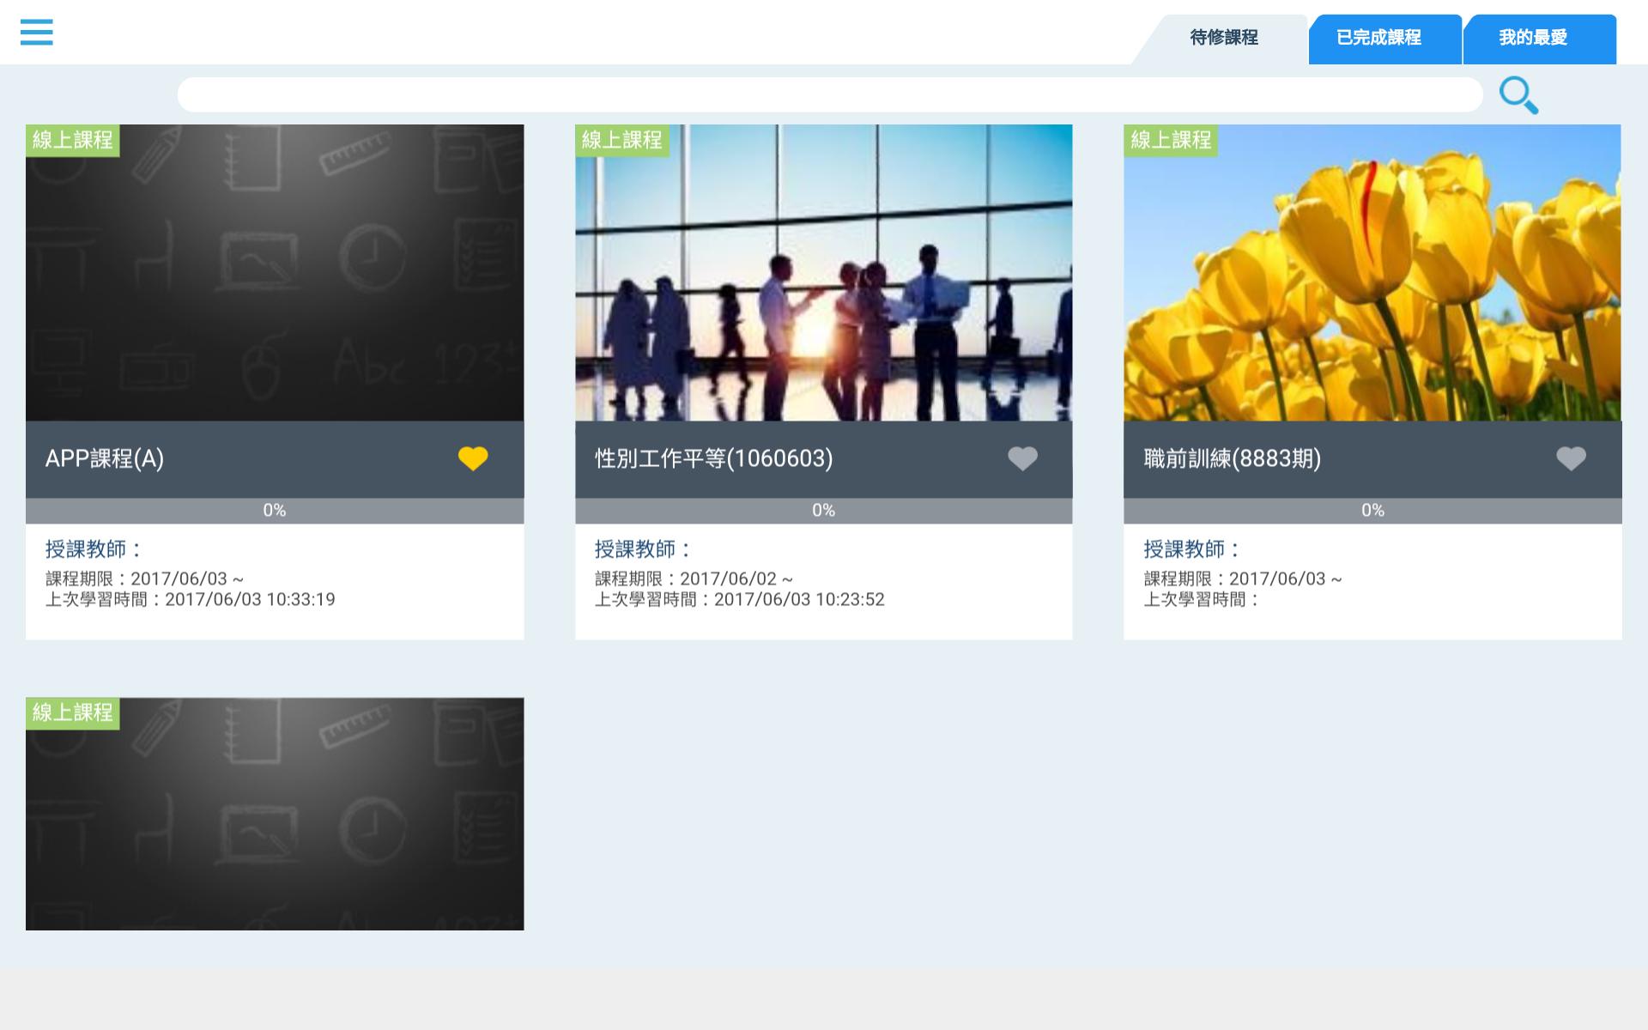
Task: Click the magnifying glass search icon
Action: 1518,95
